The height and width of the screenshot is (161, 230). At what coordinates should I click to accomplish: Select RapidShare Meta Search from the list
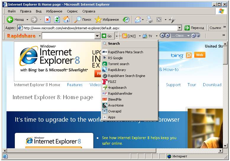(x=130, y=52)
